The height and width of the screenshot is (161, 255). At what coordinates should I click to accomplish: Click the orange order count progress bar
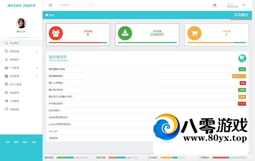(216, 43)
